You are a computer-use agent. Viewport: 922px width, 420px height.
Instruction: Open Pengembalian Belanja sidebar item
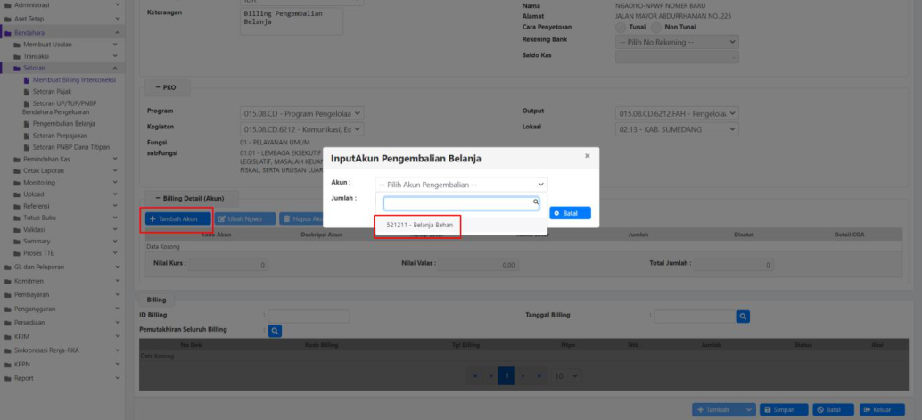[x=62, y=124]
